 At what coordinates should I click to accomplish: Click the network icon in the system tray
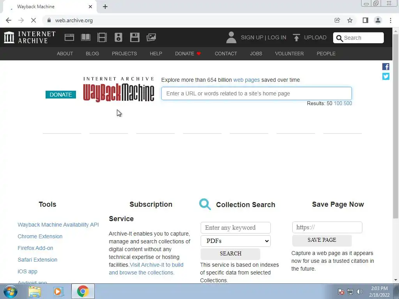coord(350,292)
